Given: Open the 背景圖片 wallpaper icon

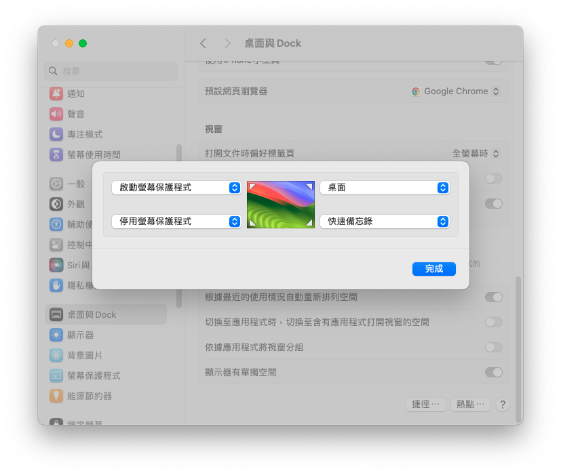Looking at the screenshot, I should [x=56, y=355].
